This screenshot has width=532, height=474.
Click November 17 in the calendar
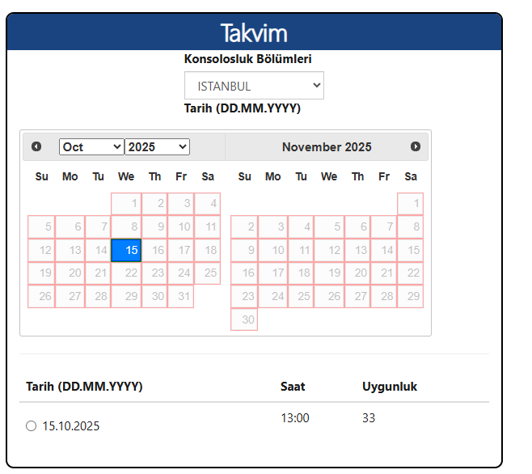(x=273, y=273)
